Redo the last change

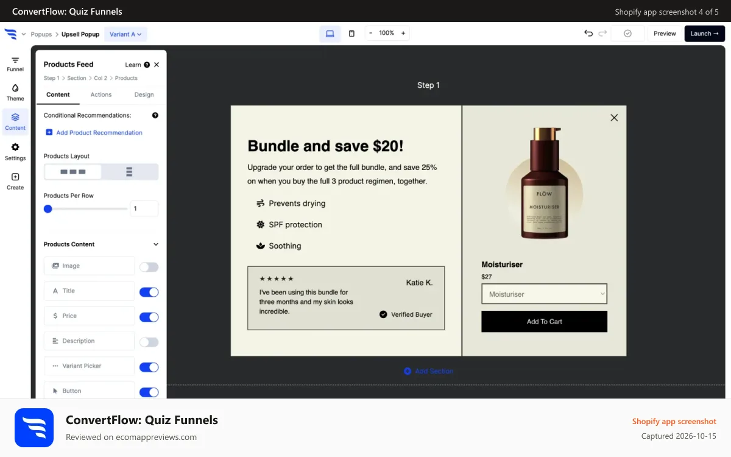602,34
